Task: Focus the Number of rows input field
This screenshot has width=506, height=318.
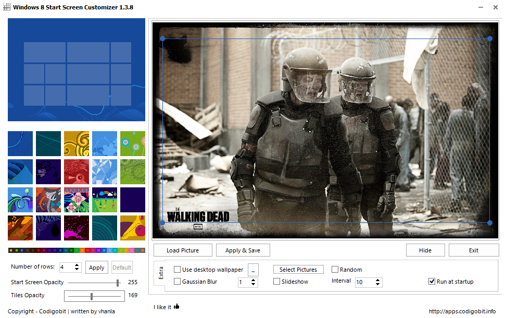Action: (x=67, y=268)
